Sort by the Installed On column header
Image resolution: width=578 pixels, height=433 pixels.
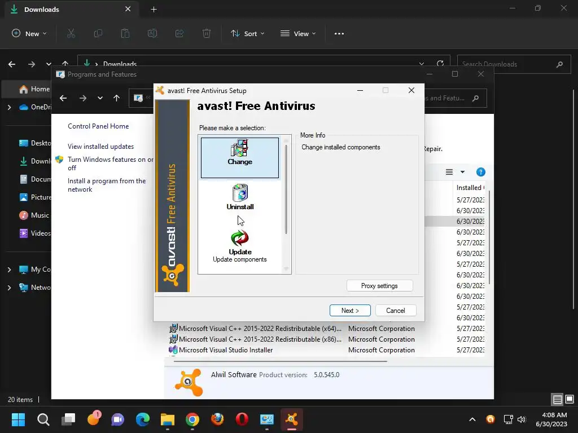click(470, 188)
